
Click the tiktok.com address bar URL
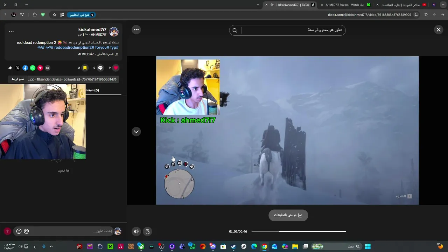click(369, 15)
